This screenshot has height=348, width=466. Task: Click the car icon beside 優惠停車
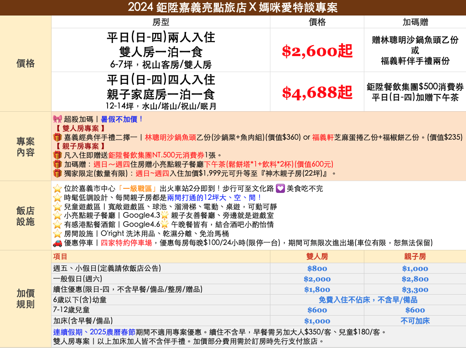tap(57, 243)
